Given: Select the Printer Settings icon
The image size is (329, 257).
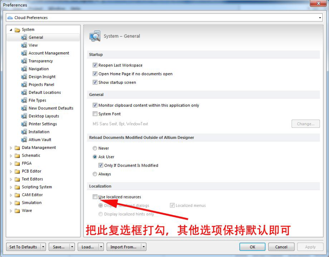Looking at the screenshot, I should (x=24, y=124).
